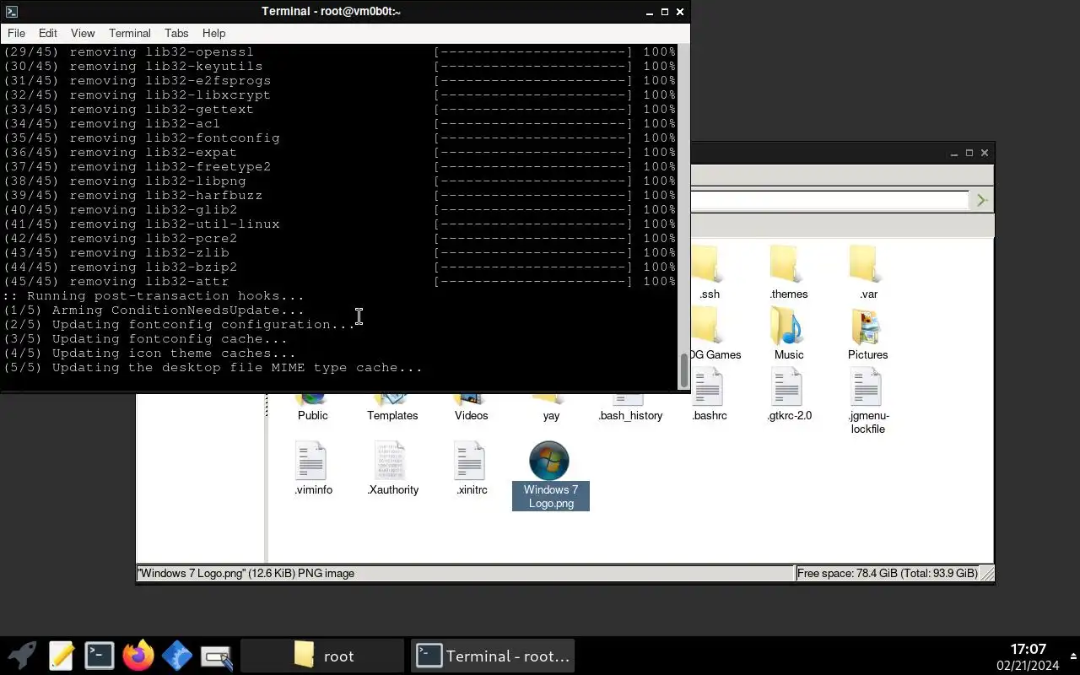Select the .jgmenu-lockfile file

(868, 402)
